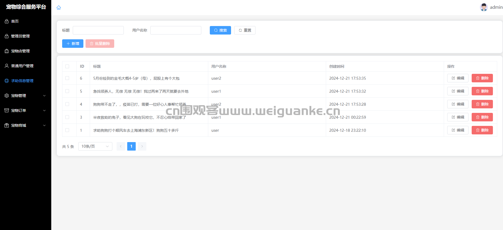The image size is (503, 230).
Task: Click the user icon beside 普通用户管理
Action: [x=7, y=66]
